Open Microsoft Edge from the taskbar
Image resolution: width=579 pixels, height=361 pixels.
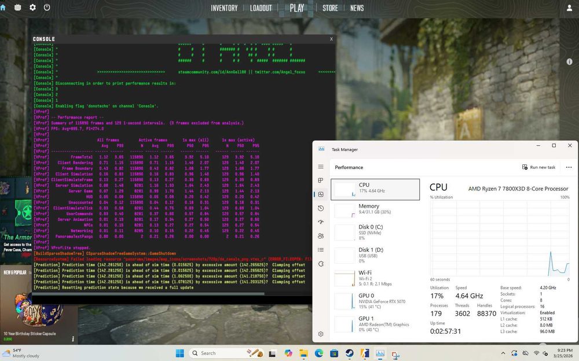pyautogui.click(x=319, y=353)
